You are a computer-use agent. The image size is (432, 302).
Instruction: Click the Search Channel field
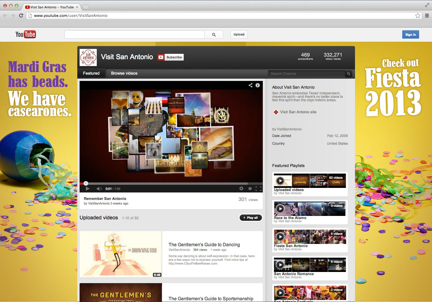307,74
